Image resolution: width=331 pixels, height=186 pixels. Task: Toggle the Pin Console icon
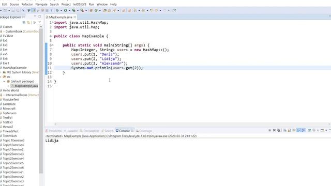click(x=309, y=130)
